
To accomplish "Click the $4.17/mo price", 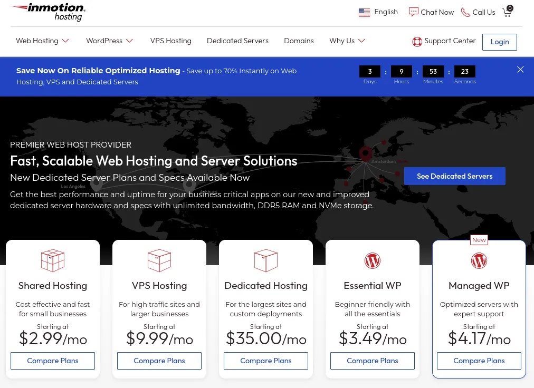I will (479, 338).
